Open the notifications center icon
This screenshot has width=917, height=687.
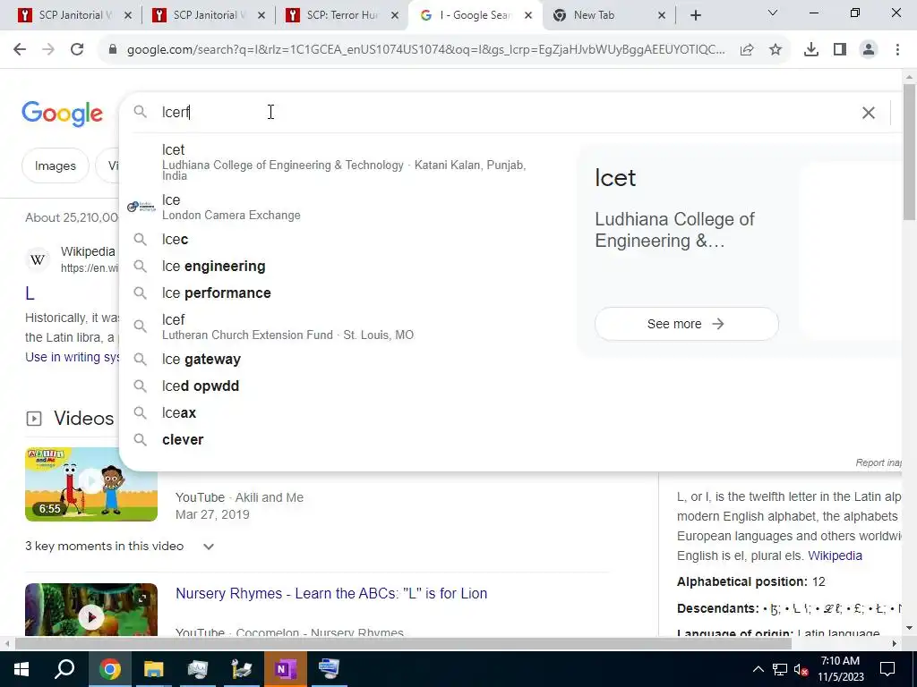click(887, 669)
